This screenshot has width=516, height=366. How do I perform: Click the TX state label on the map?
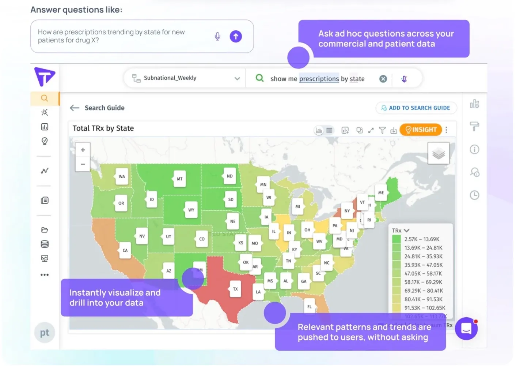(235, 289)
